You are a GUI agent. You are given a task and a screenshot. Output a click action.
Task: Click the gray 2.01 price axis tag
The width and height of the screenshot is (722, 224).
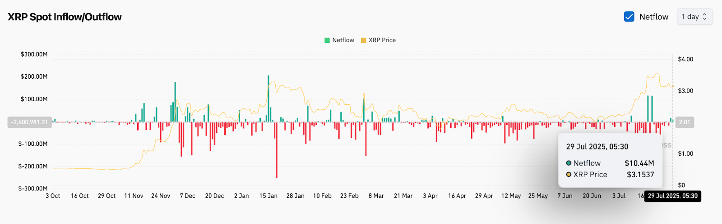(x=684, y=122)
